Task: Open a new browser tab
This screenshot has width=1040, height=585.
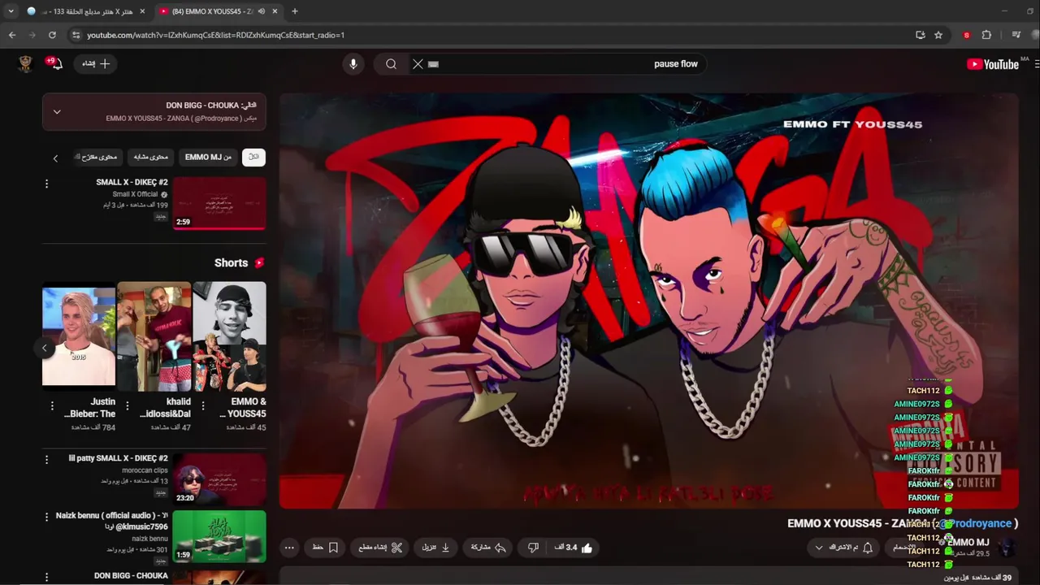Action: [x=295, y=11]
